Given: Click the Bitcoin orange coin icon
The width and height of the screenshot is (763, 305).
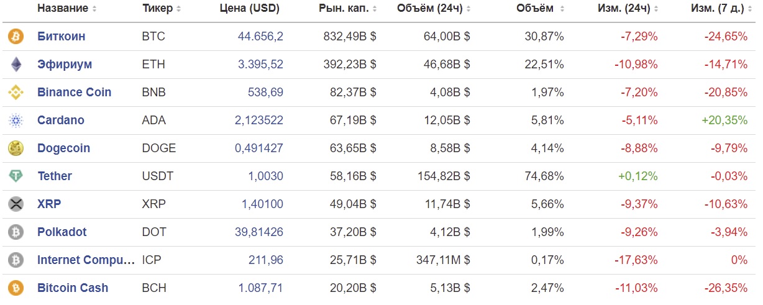Looking at the screenshot, I should point(15,37).
